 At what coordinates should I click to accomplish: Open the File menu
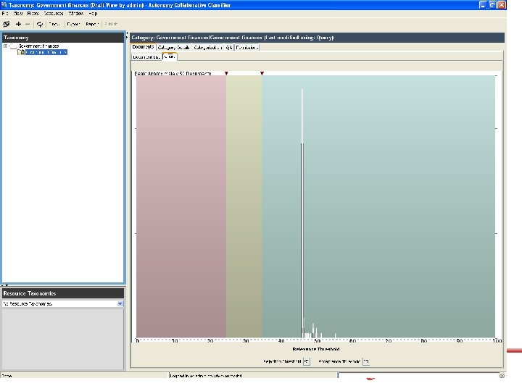pos(5,14)
